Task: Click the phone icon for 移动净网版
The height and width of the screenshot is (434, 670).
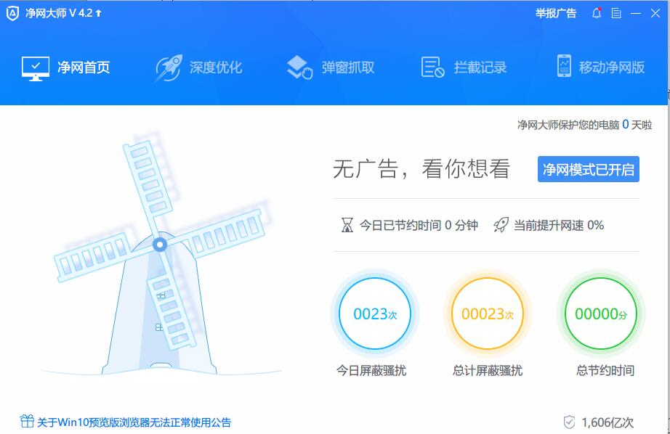Action: (564, 66)
